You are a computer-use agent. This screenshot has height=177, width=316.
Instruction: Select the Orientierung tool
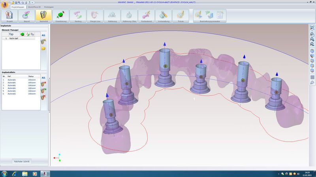pyautogui.click(x=60, y=16)
